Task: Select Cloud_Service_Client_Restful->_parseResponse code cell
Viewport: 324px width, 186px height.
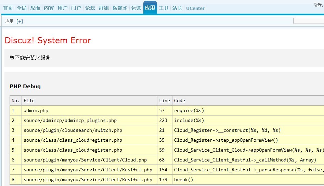Action: [x=248, y=170]
